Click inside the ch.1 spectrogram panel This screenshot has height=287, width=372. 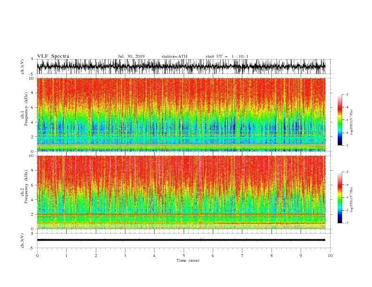pyautogui.click(x=181, y=114)
